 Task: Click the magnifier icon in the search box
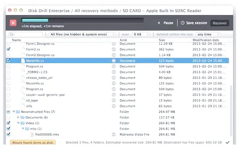[x=12, y=34]
